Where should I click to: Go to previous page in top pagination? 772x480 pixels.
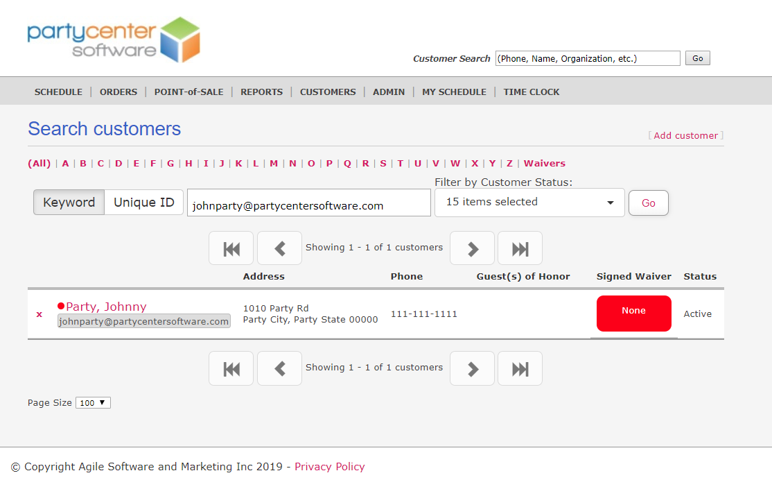(x=280, y=248)
